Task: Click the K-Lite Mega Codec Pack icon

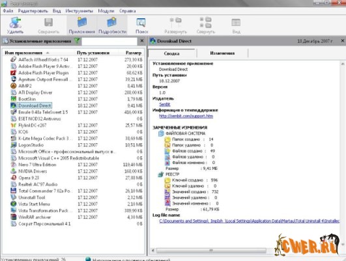Action: coord(14,139)
